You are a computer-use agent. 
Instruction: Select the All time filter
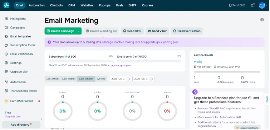pos(101,79)
